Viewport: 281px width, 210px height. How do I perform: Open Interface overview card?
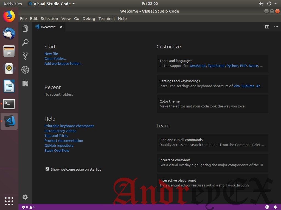click(x=213, y=163)
